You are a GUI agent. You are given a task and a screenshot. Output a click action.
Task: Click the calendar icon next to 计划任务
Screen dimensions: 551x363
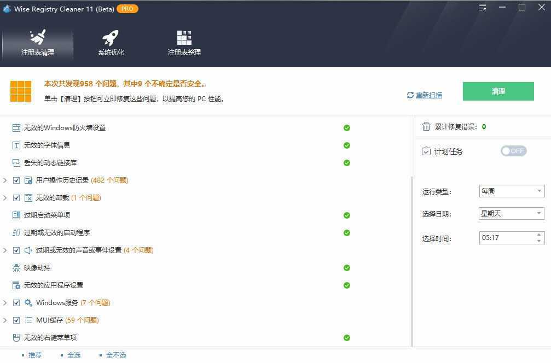click(x=426, y=151)
